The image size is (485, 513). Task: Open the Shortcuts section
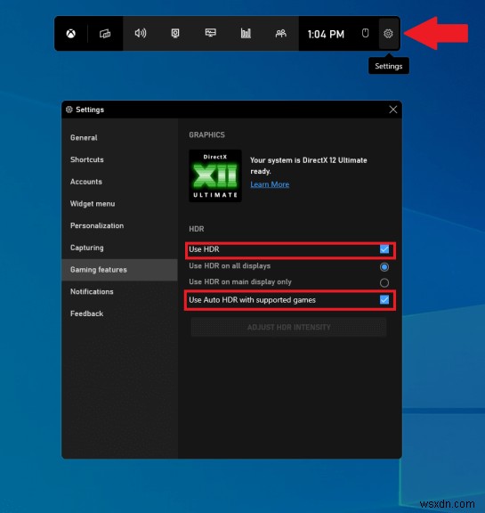tap(119, 159)
